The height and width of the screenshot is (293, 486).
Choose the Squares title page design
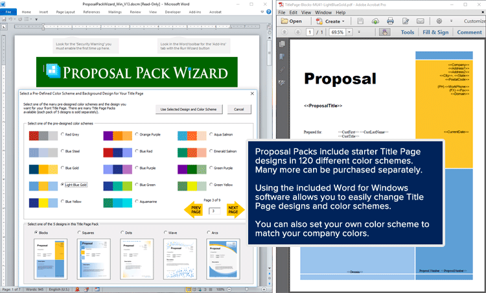pos(79,232)
